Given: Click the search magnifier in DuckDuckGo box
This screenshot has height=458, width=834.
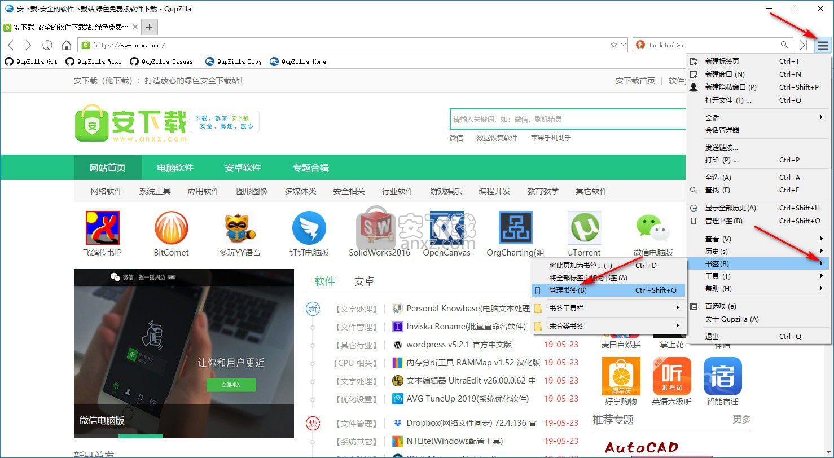Looking at the screenshot, I should [784, 45].
